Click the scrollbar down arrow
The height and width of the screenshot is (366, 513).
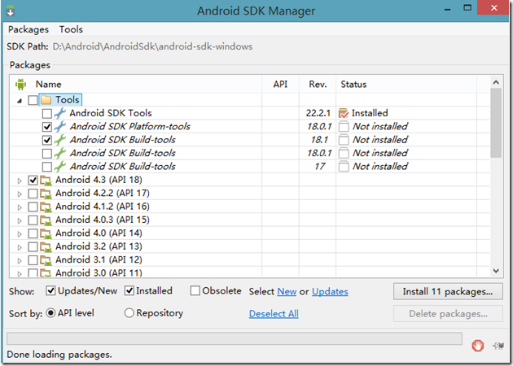[496, 271]
